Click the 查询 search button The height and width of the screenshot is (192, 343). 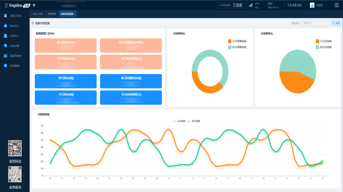[336, 23]
